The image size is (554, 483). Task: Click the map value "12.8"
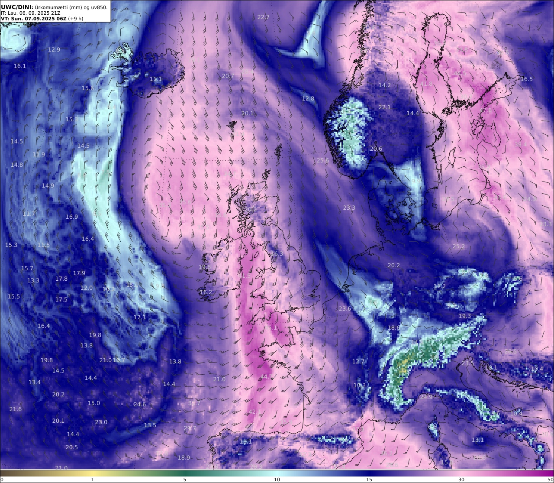click(308, 99)
